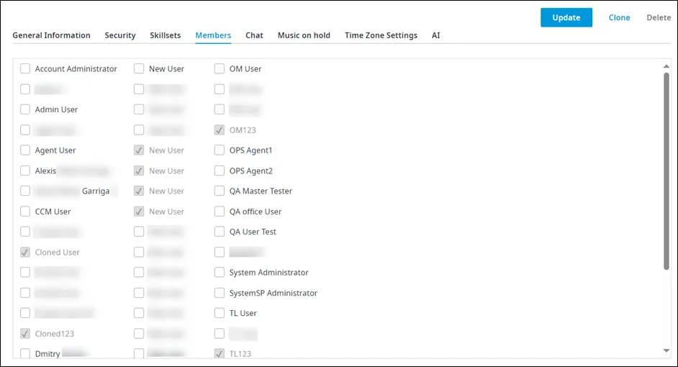Click the SystemSP Administrator label
Screen dimensions: 678x367
pos(274,293)
